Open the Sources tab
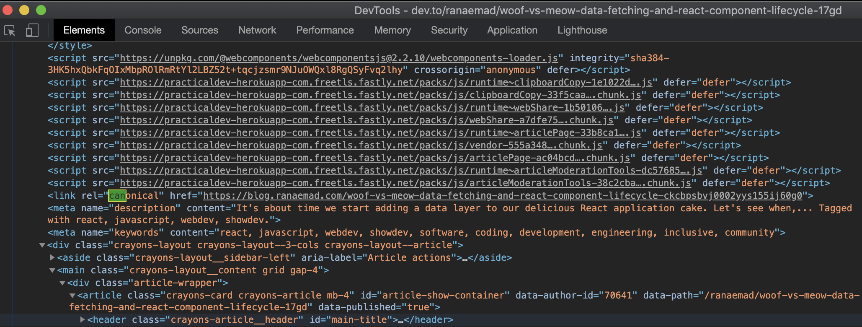Screen dimensions: 862x327 [x=200, y=30]
